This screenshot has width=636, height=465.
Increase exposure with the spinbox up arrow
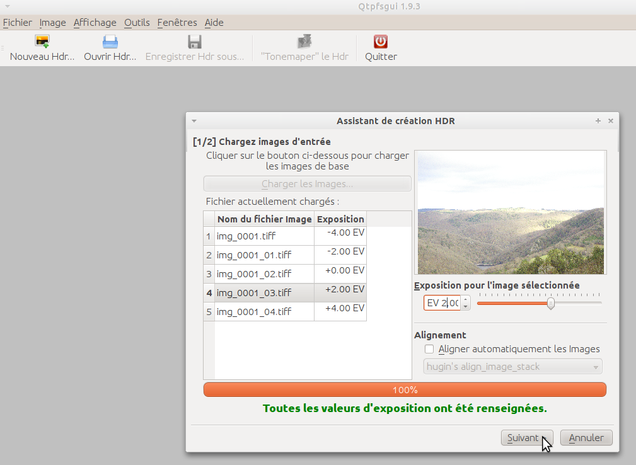pos(466,299)
